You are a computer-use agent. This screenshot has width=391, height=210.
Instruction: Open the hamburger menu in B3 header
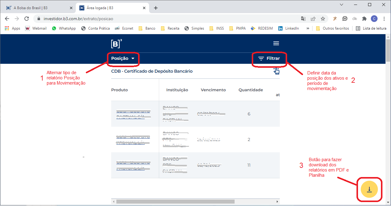point(276,43)
